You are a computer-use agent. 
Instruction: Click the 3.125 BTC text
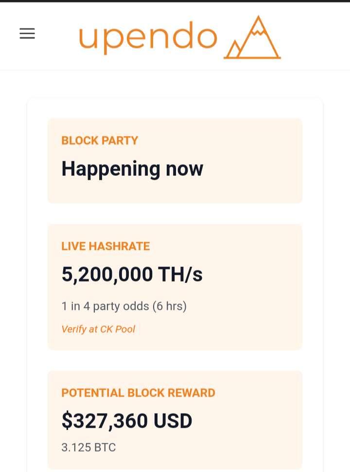[88, 447]
